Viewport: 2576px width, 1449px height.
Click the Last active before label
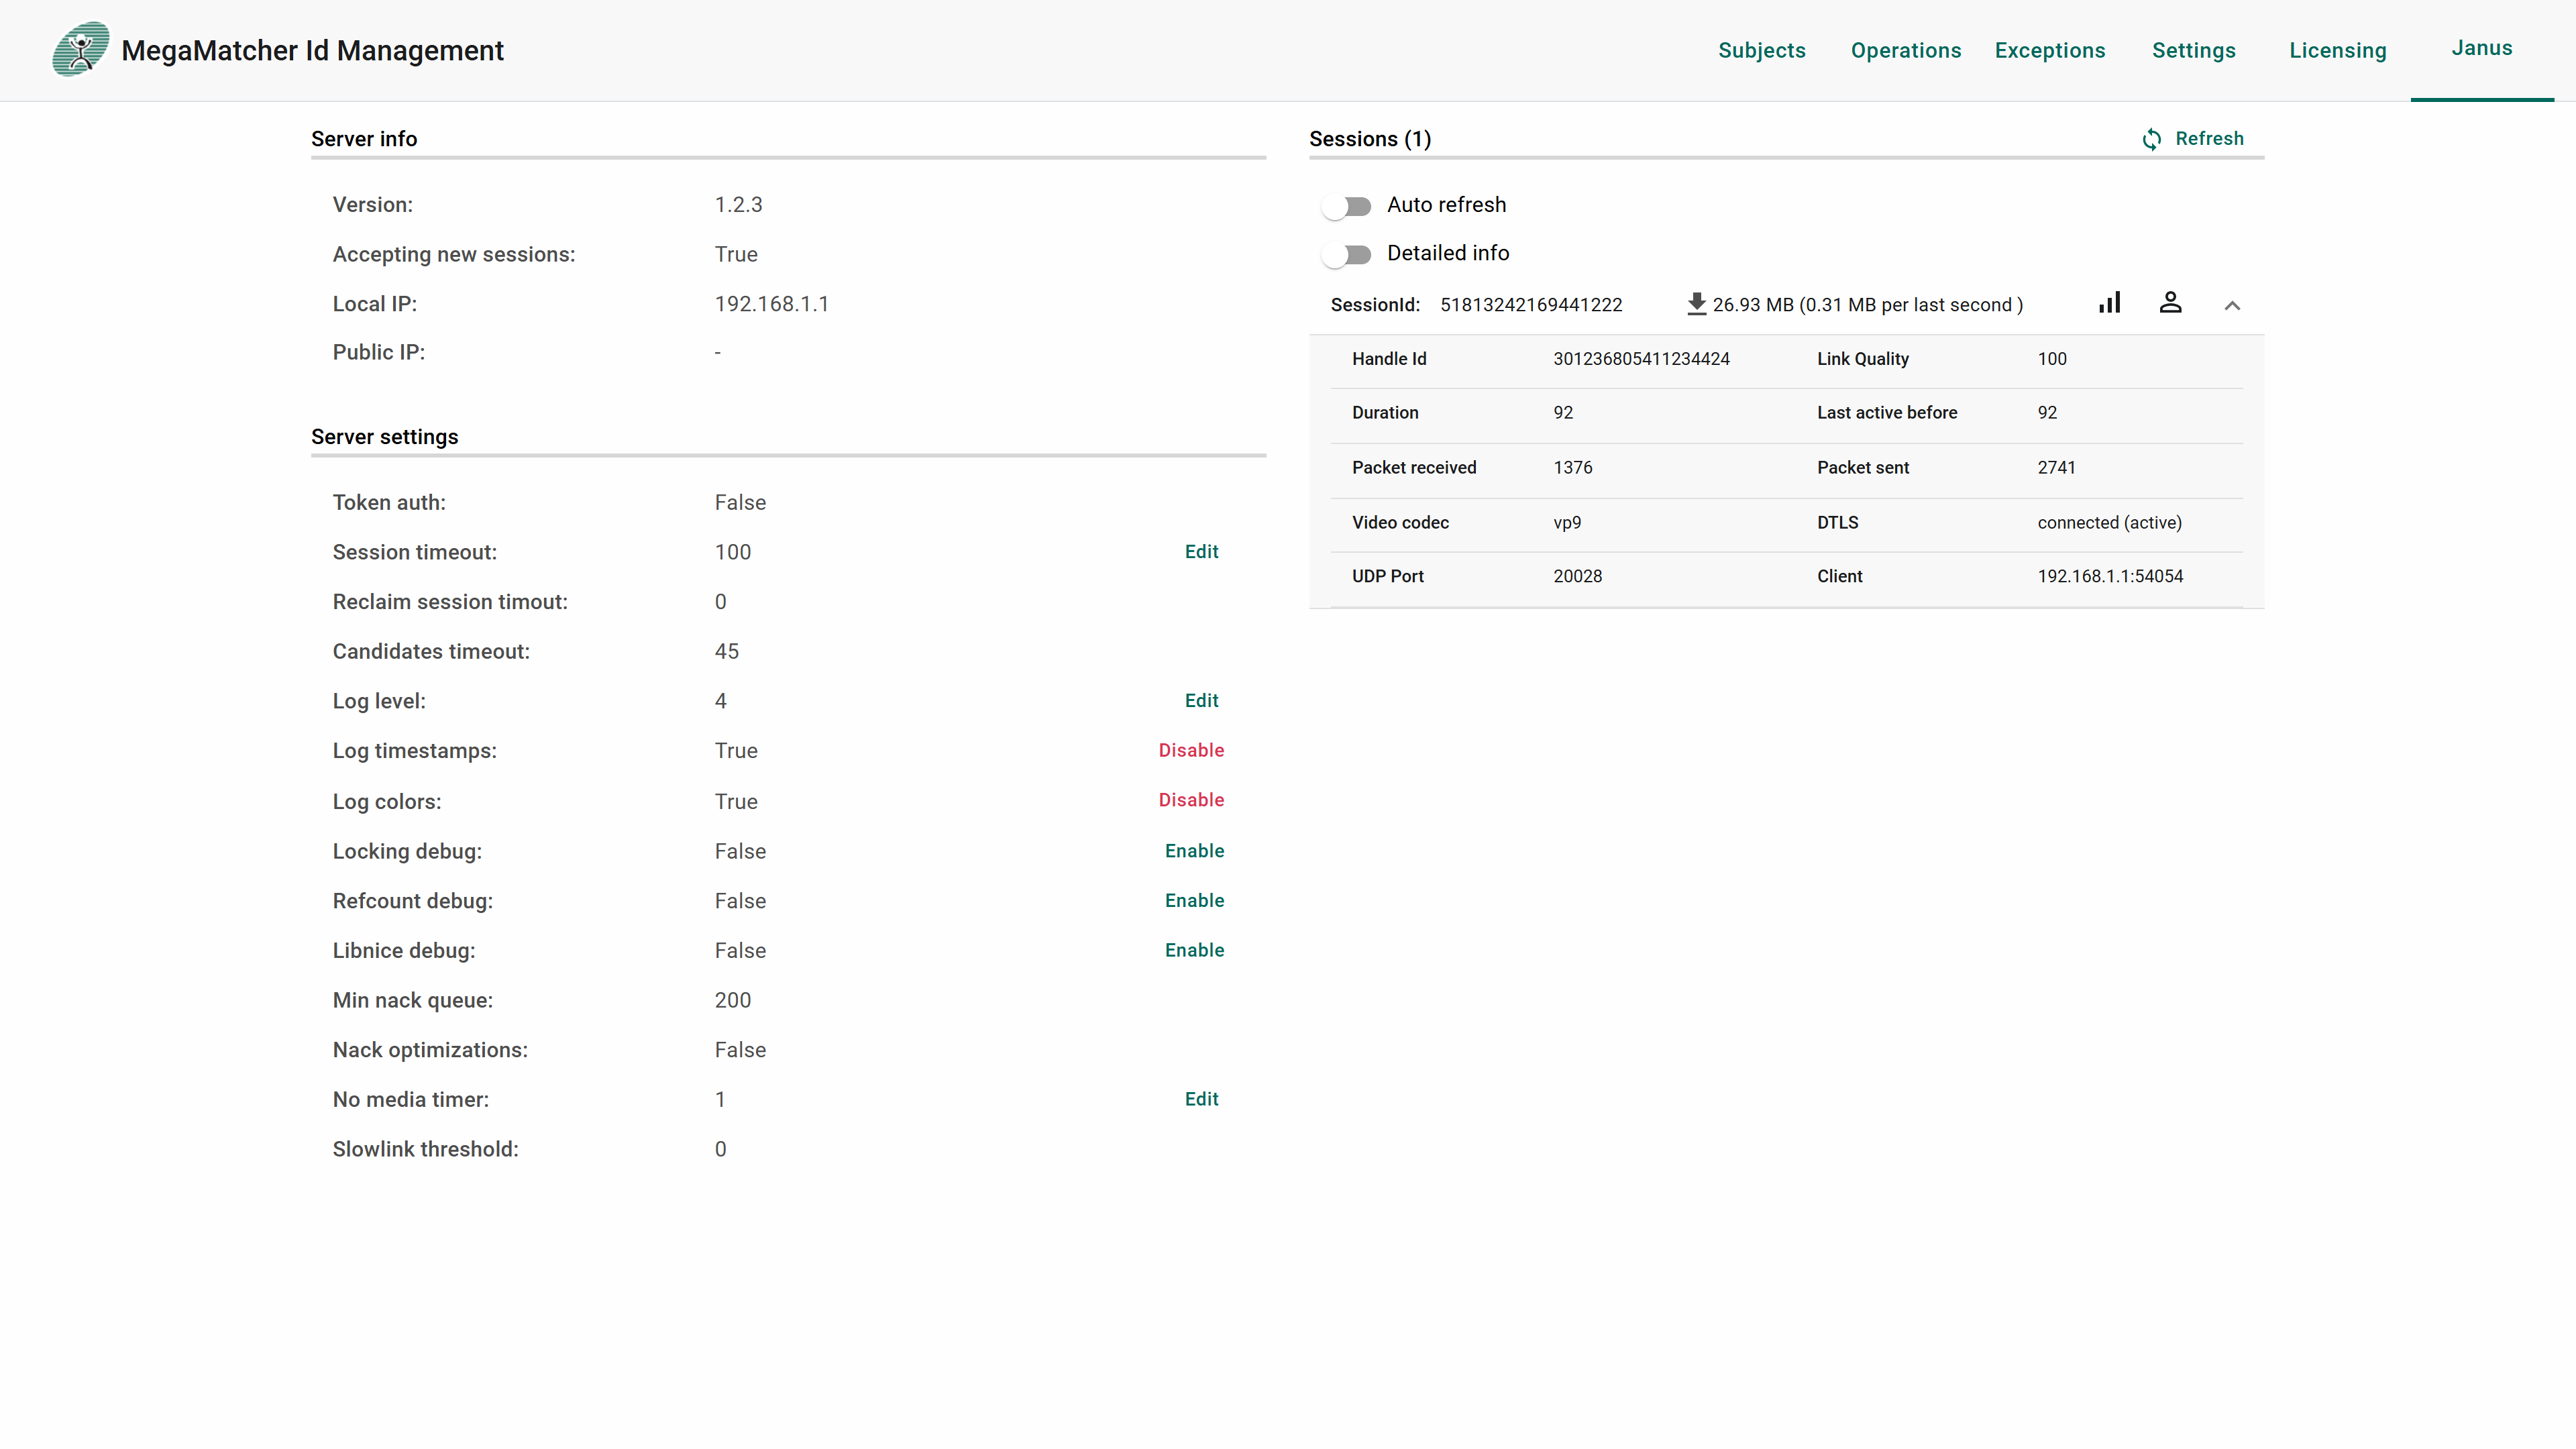click(x=1886, y=413)
